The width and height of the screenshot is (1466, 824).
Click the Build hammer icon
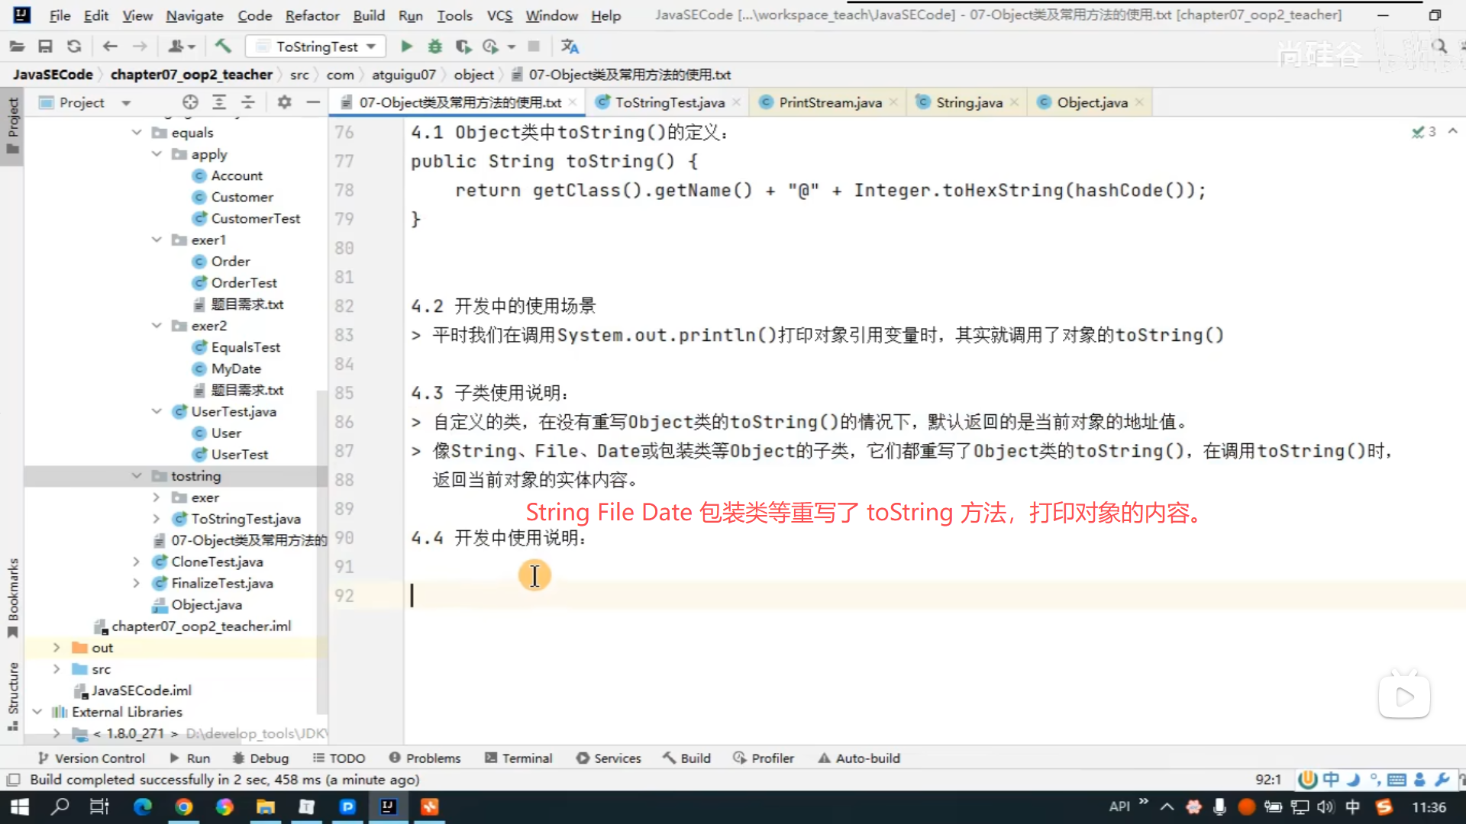pyautogui.click(x=223, y=47)
